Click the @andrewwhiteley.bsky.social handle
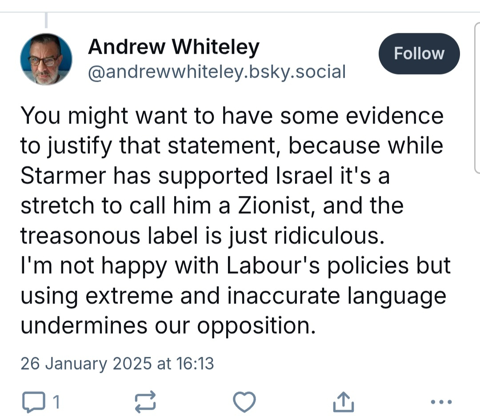480x416 pixels. click(217, 72)
